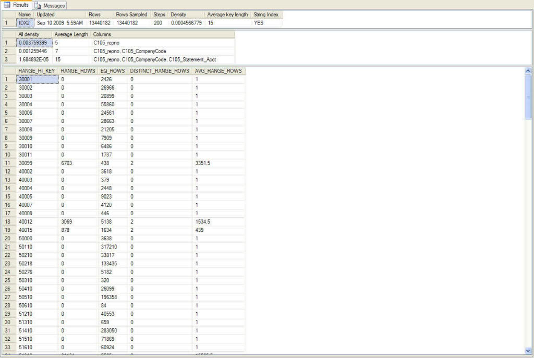Viewport: 534px width, 358px height.
Task: Click the scrollbar up arrow
Action: (x=528, y=71)
